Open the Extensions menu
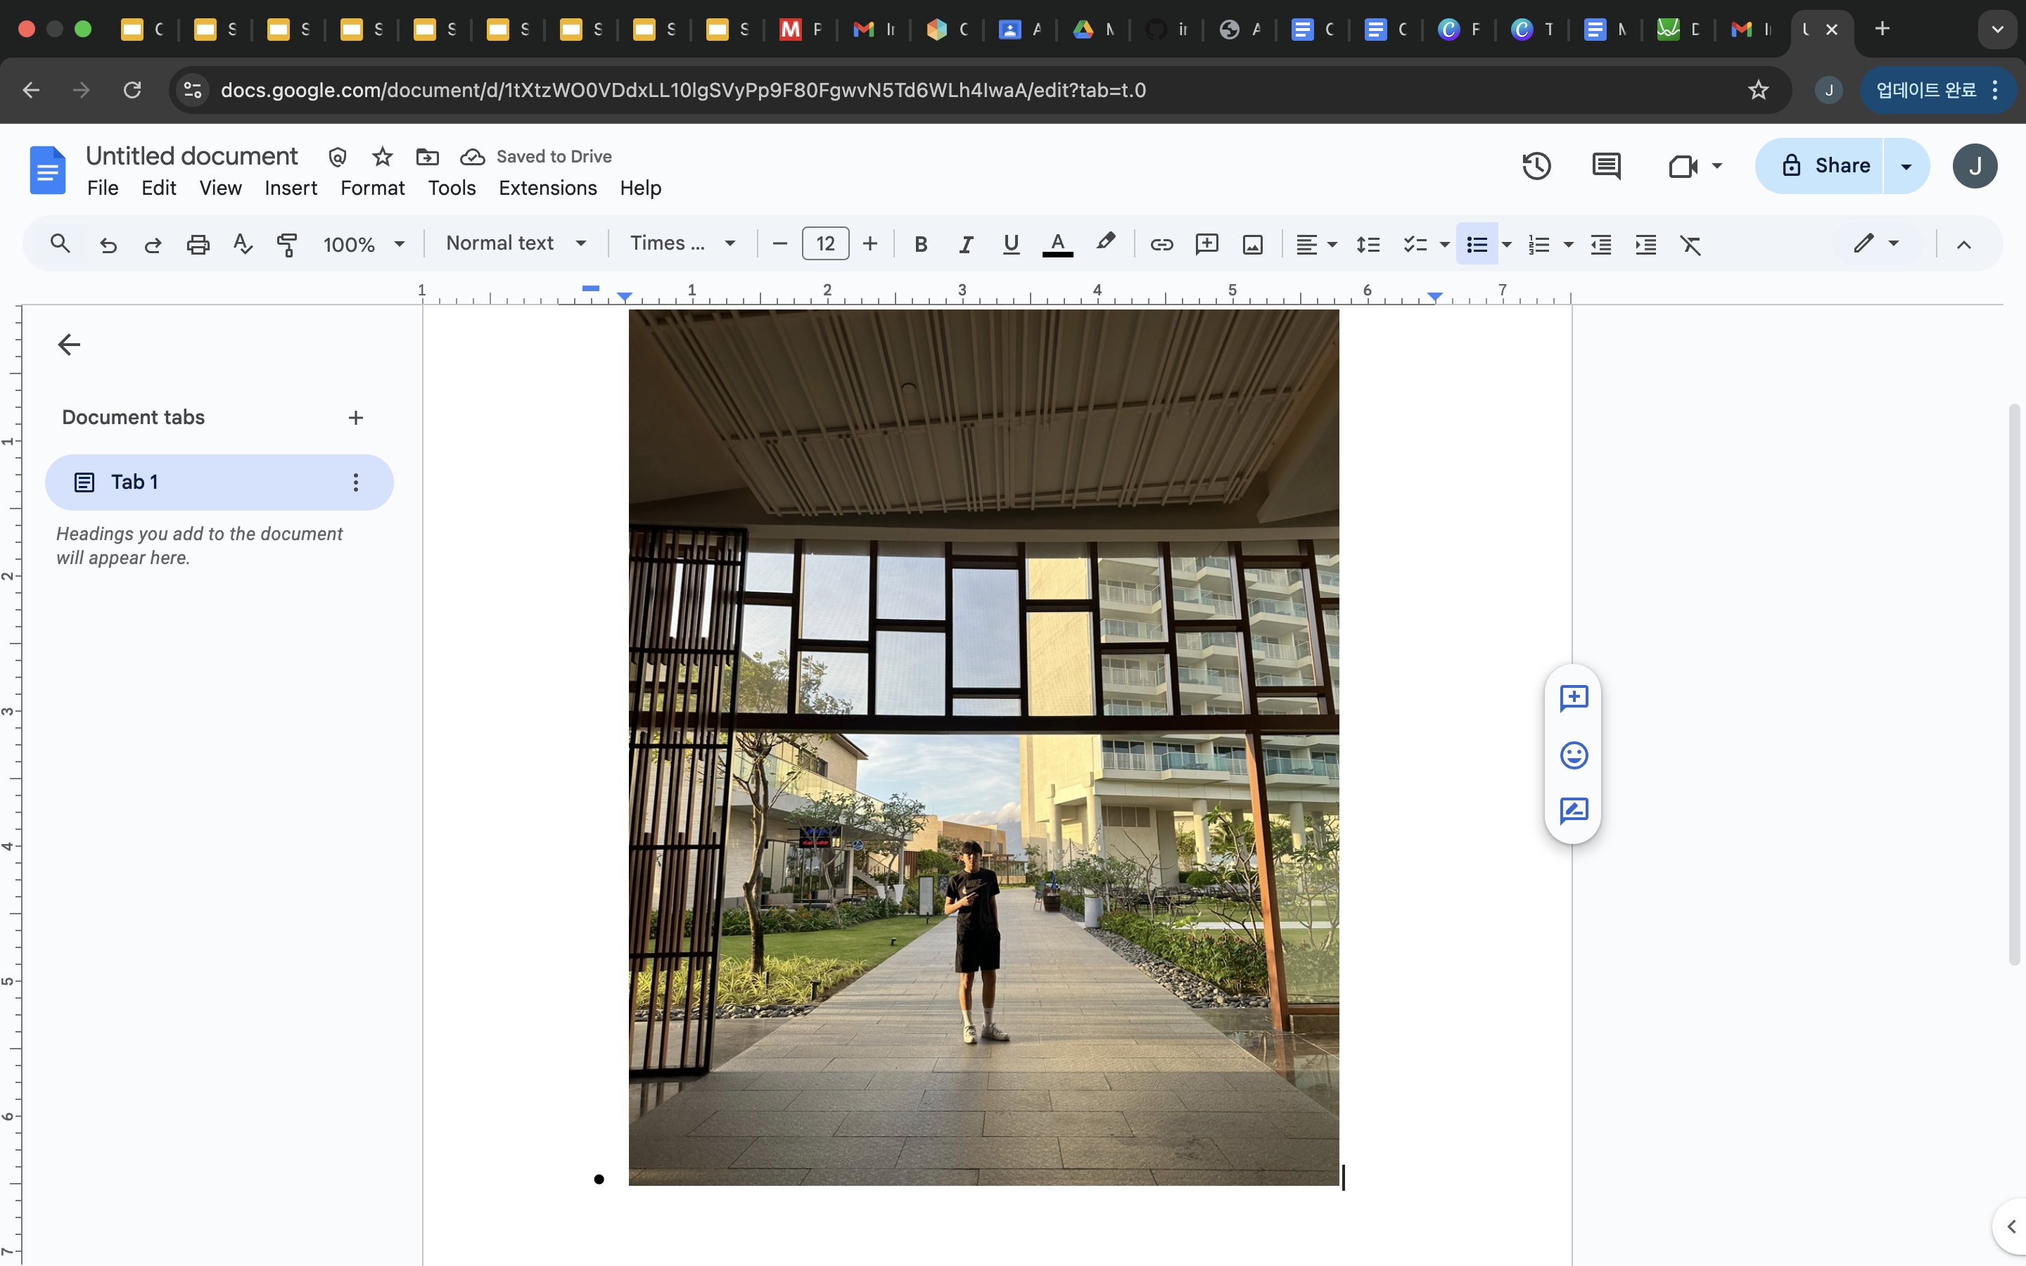This screenshot has height=1266, width=2026. pyautogui.click(x=547, y=188)
